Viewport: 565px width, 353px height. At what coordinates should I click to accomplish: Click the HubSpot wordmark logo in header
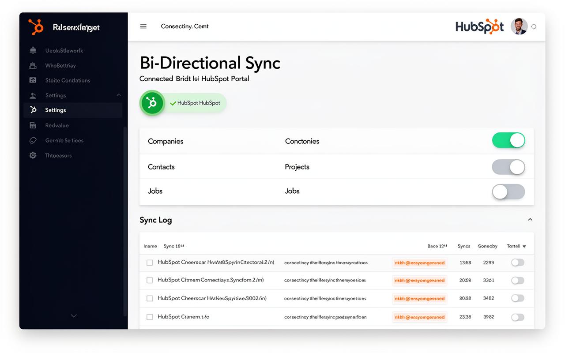tap(479, 26)
